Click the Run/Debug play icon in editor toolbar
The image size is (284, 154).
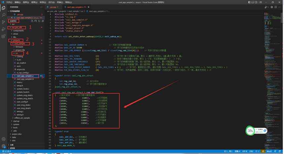pos(265,7)
